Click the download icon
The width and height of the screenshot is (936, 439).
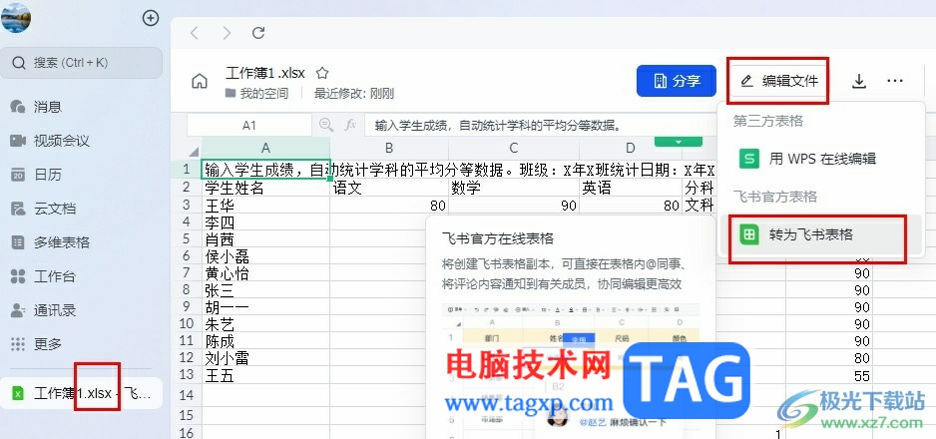(858, 81)
